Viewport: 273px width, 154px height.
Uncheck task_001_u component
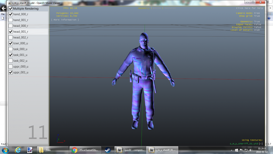(x=11, y=55)
